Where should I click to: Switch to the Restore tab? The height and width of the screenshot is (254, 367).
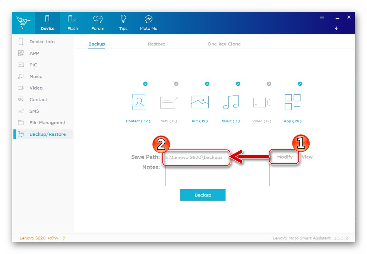click(x=156, y=44)
